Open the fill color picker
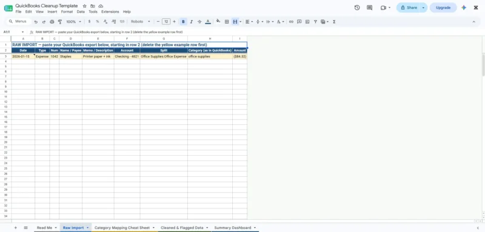The image size is (485, 232). tap(218, 21)
